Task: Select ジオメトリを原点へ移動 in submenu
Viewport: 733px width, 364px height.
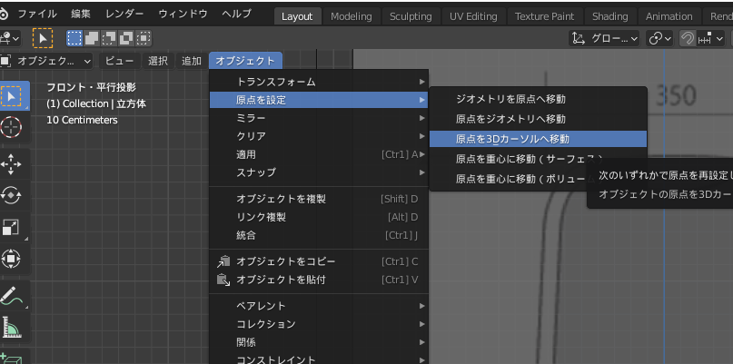Action: [x=538, y=99]
